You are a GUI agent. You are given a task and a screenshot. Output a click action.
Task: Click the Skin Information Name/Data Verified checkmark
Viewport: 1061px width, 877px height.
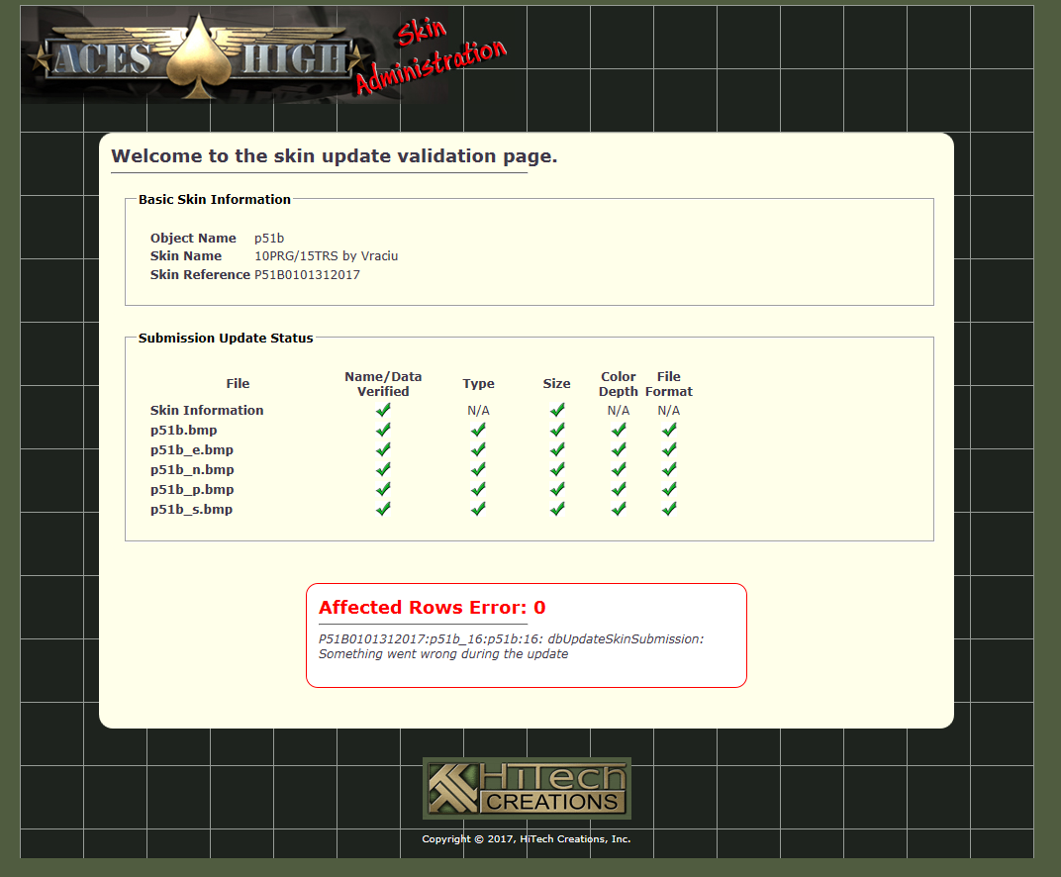click(383, 410)
